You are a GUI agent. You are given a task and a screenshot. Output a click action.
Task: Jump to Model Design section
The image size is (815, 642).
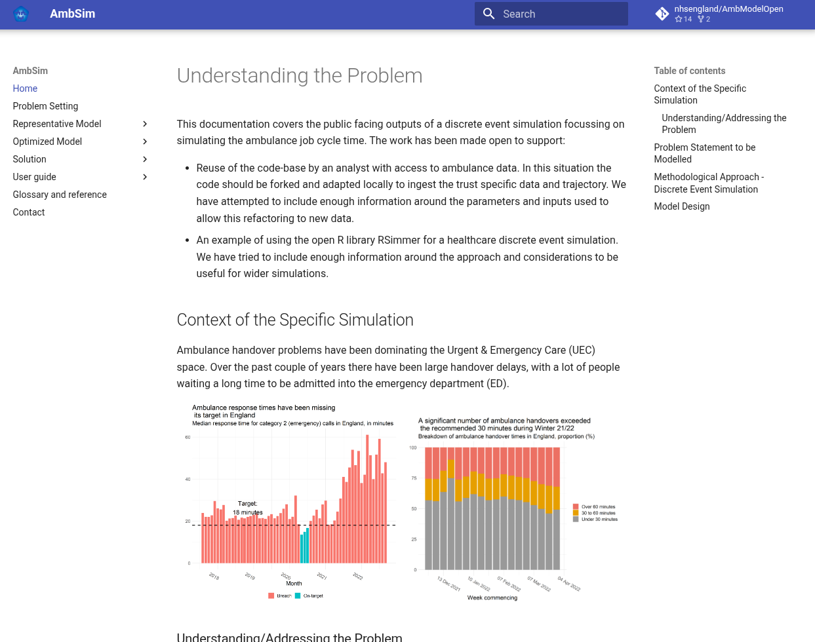tap(681, 206)
